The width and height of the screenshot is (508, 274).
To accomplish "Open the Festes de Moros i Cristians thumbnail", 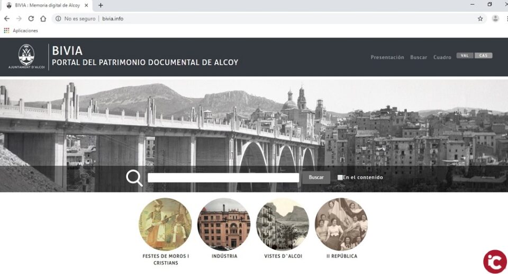I will click(x=165, y=224).
